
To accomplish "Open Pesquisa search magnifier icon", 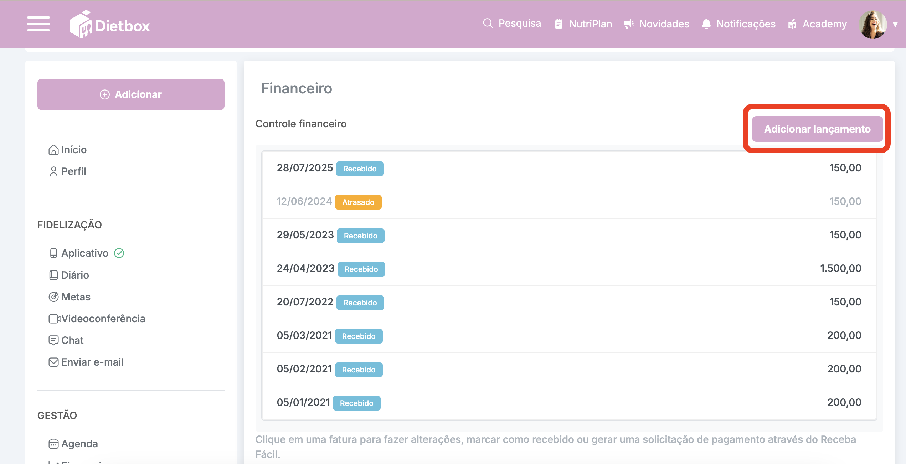I will (488, 24).
